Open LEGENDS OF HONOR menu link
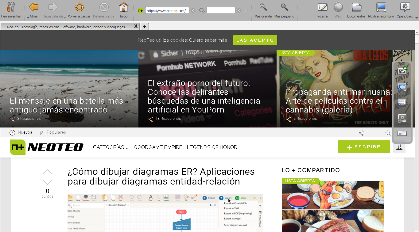The width and height of the screenshot is (419, 232). 212,147
